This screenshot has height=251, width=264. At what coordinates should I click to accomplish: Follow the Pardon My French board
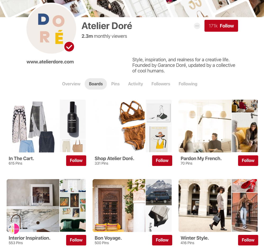(248, 161)
